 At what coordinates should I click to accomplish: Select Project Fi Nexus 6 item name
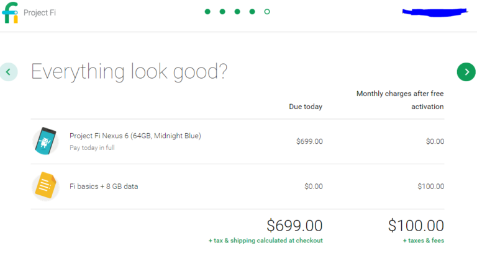[x=135, y=136]
